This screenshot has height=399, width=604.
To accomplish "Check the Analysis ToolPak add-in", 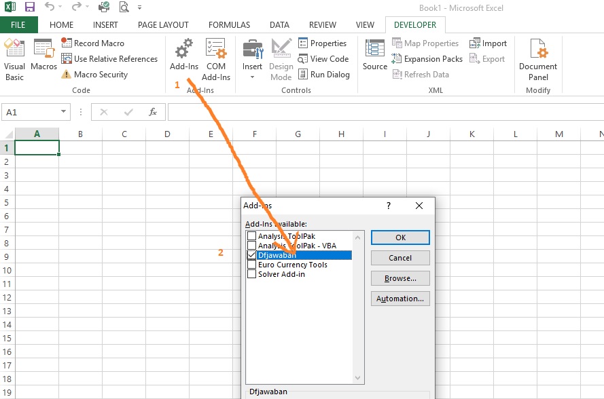I will [252, 236].
